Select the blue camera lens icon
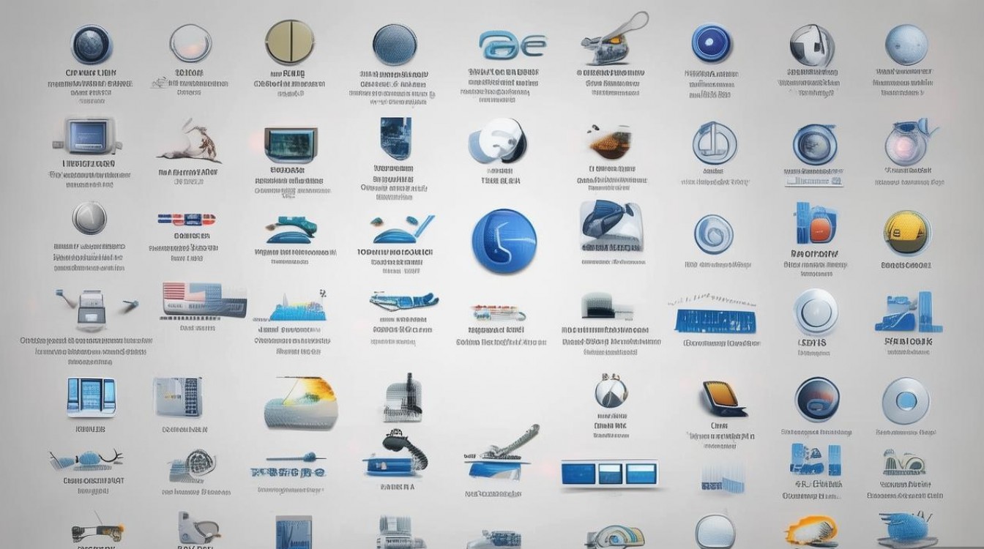This screenshot has width=984, height=549. coord(712,42)
